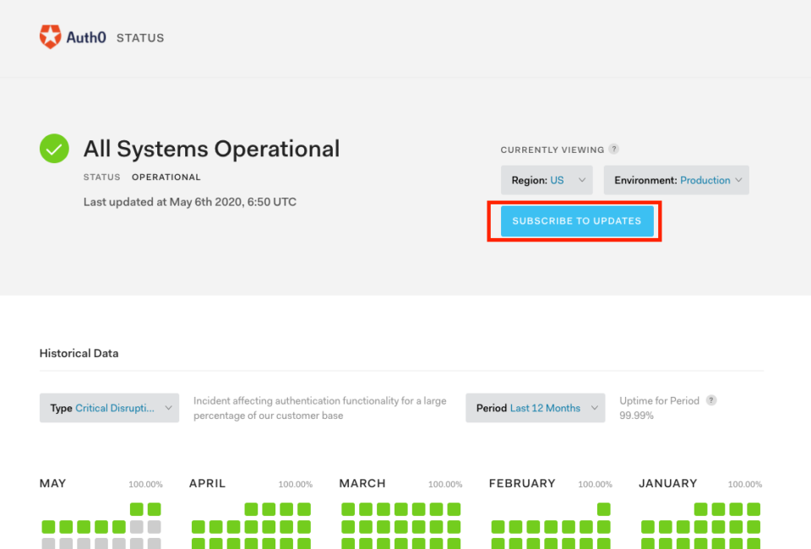811x549 pixels.
Task: Expand the Environment selector dropdown
Action: (x=676, y=180)
